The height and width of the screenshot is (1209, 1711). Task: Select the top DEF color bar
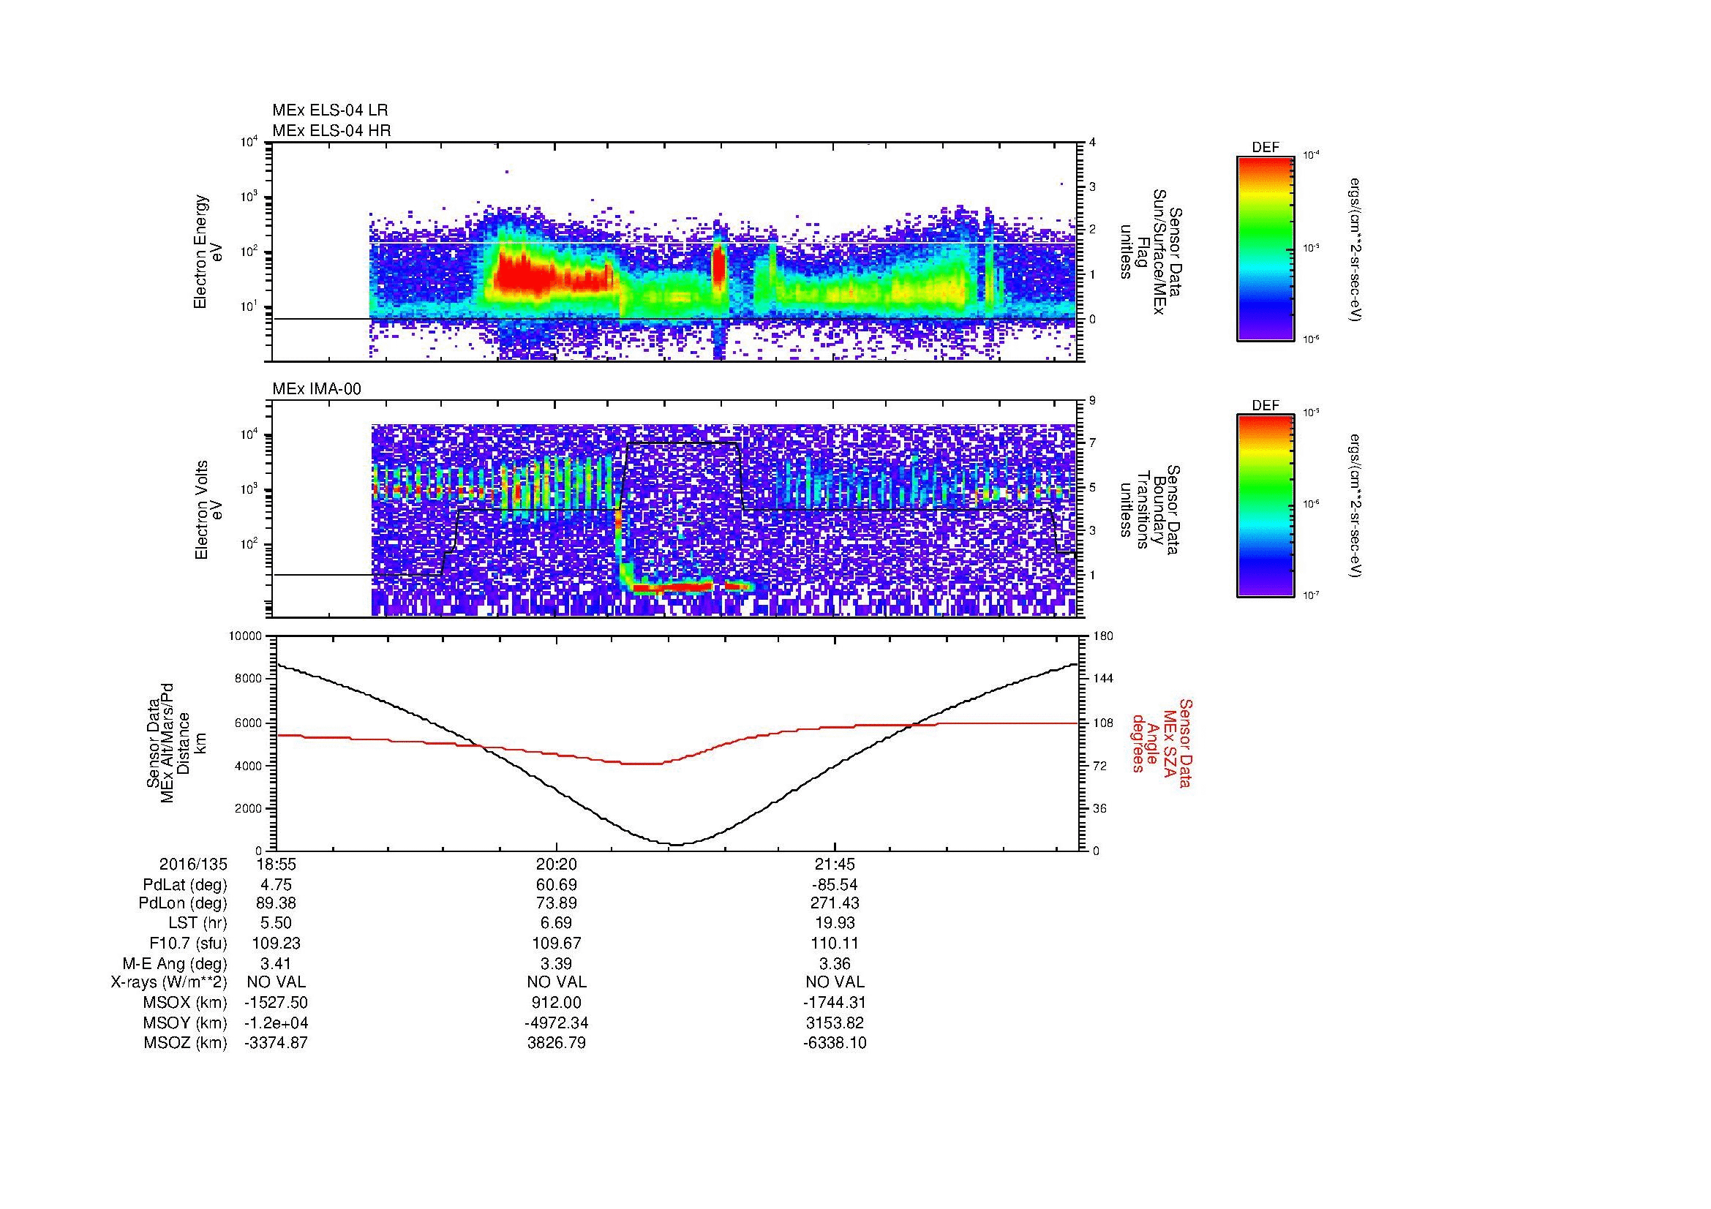1265,248
